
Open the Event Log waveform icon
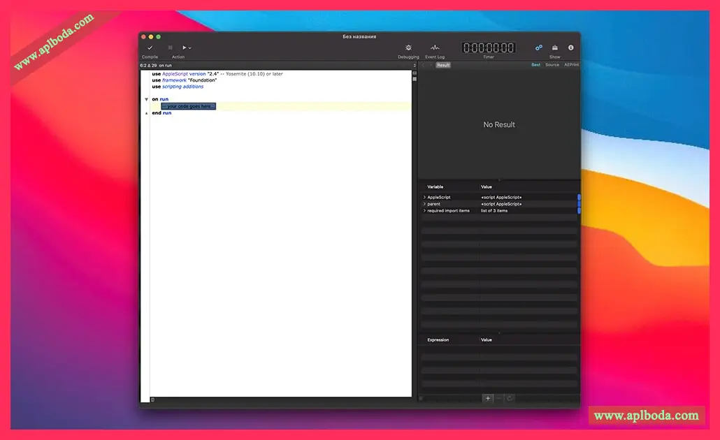tap(435, 47)
